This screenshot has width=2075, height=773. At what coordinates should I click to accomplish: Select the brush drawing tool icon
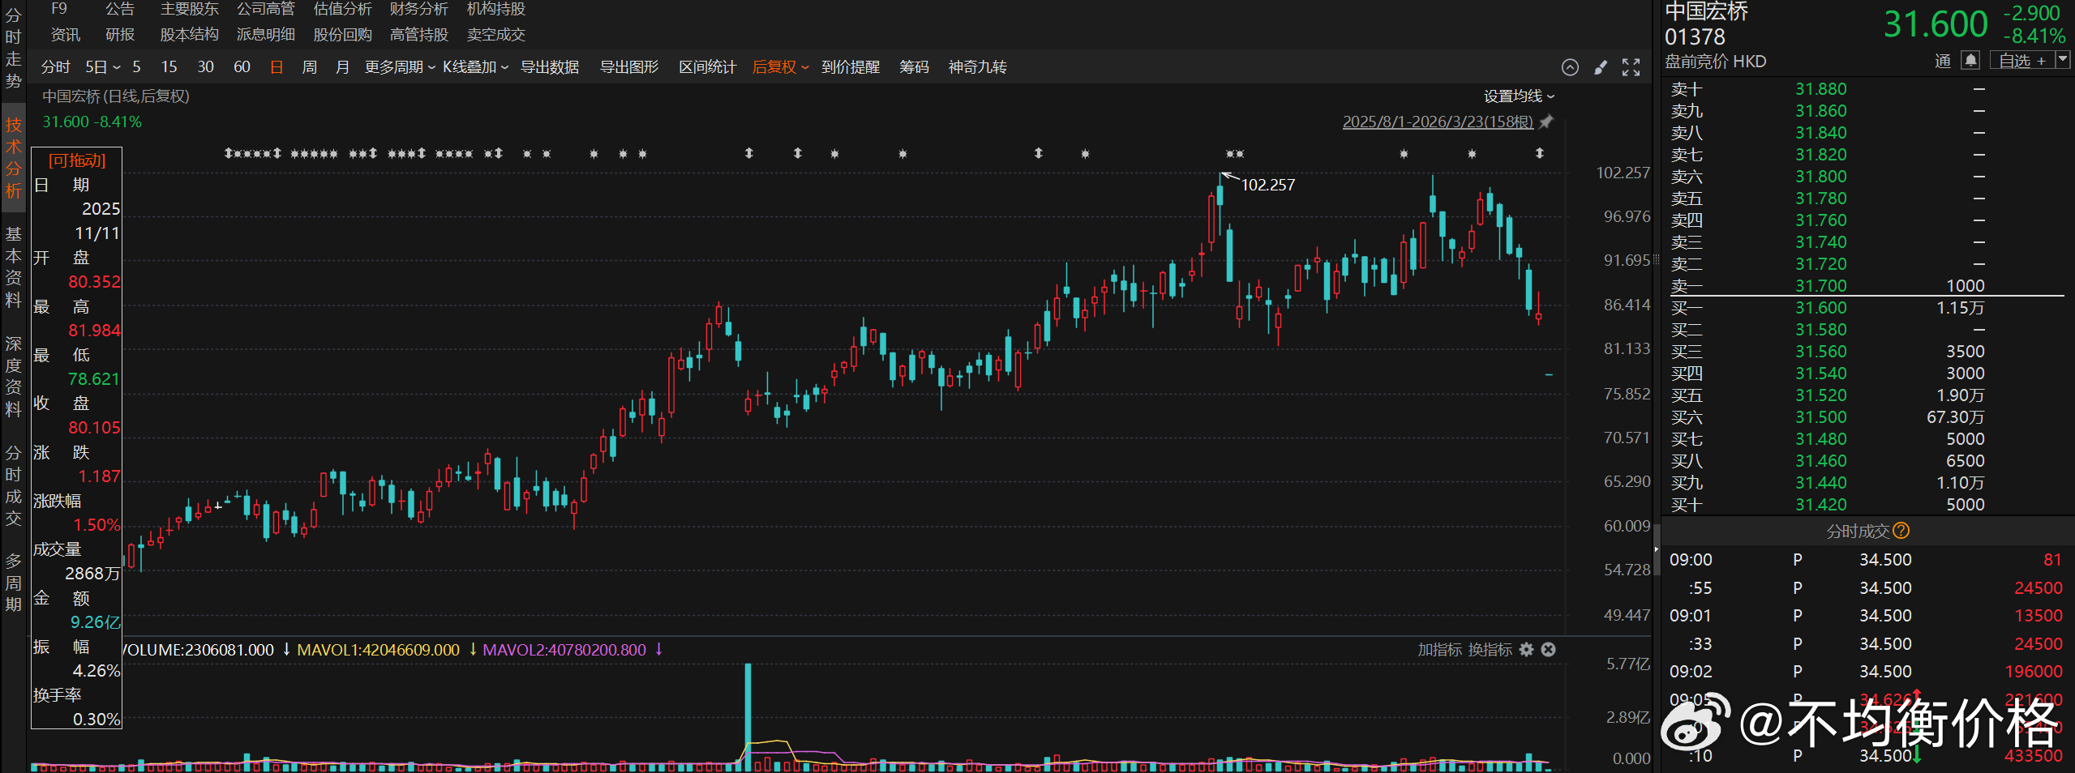tap(1601, 67)
